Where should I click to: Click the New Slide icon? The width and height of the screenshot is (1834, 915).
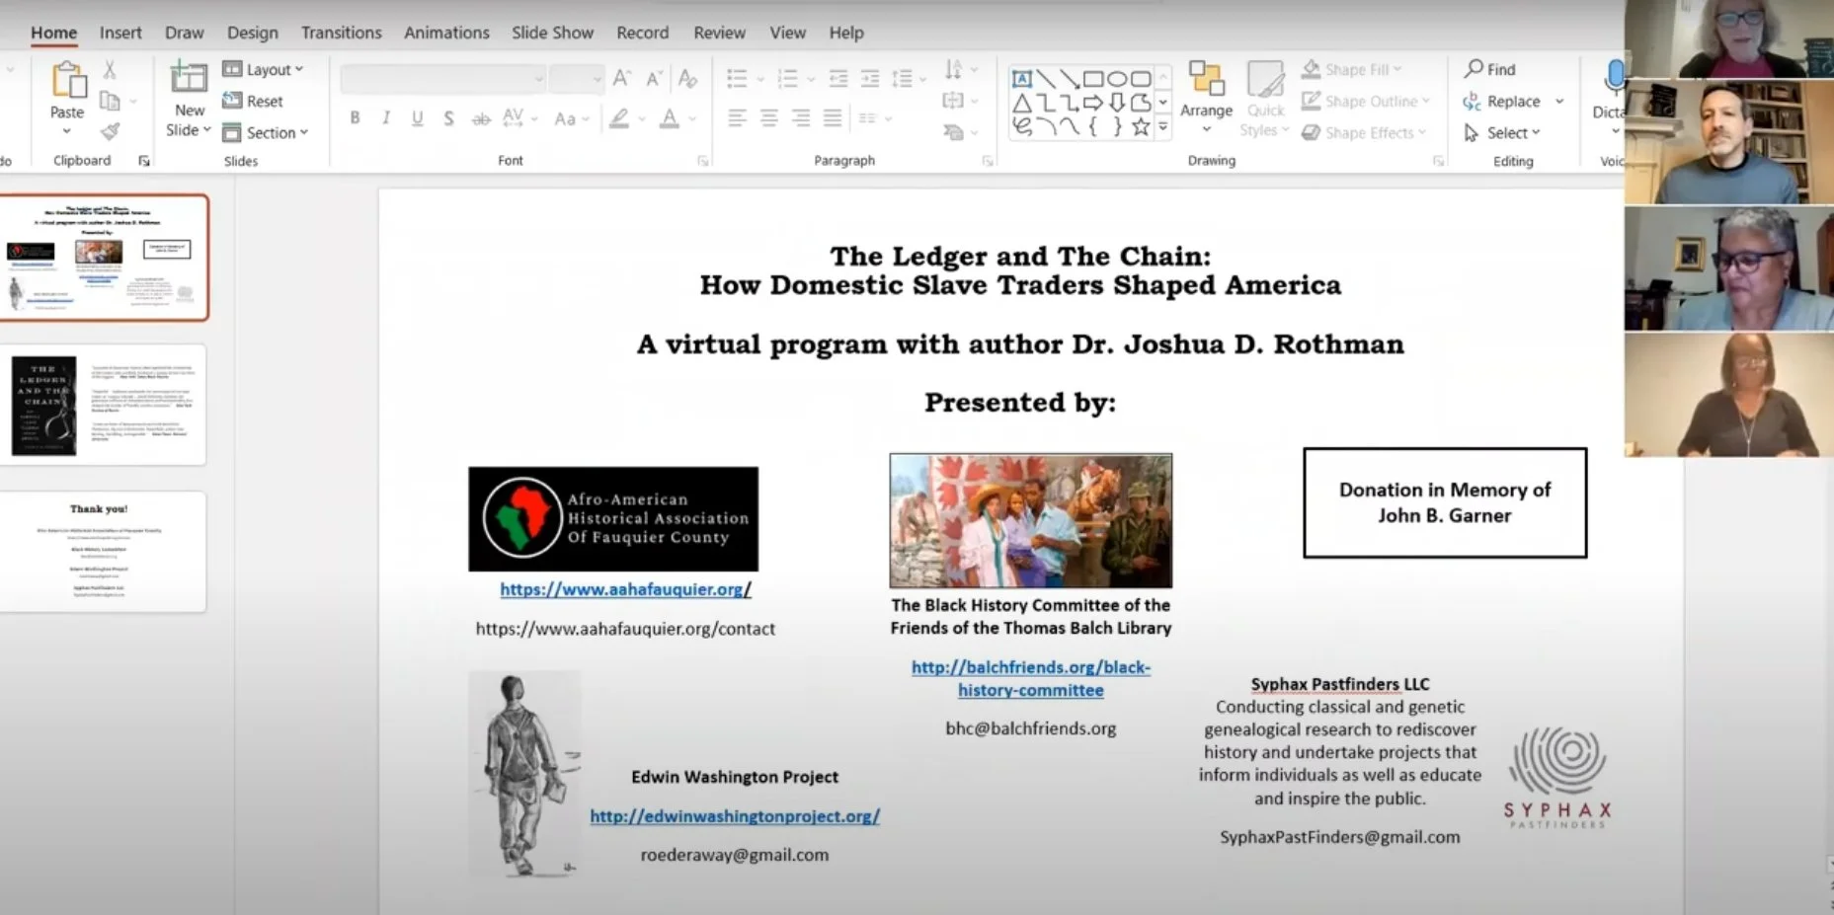pyautogui.click(x=188, y=78)
